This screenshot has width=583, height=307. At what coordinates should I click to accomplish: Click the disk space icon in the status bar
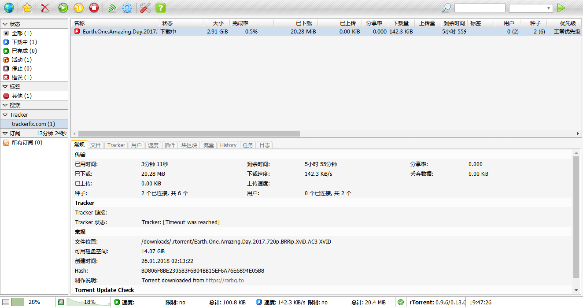click(6, 302)
